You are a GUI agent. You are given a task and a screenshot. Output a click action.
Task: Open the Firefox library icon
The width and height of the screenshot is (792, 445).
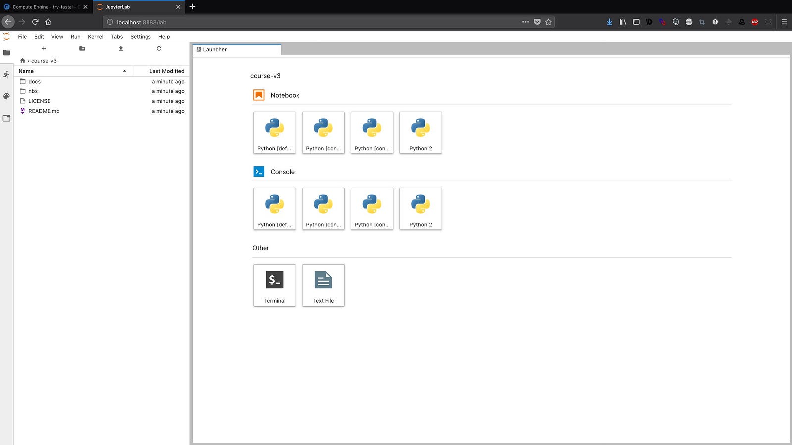(x=623, y=22)
